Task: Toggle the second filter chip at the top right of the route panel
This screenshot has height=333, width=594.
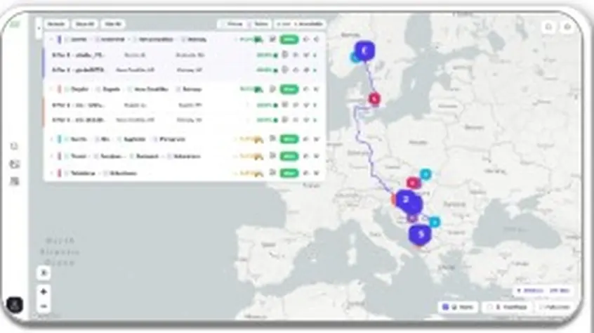Action: point(259,24)
